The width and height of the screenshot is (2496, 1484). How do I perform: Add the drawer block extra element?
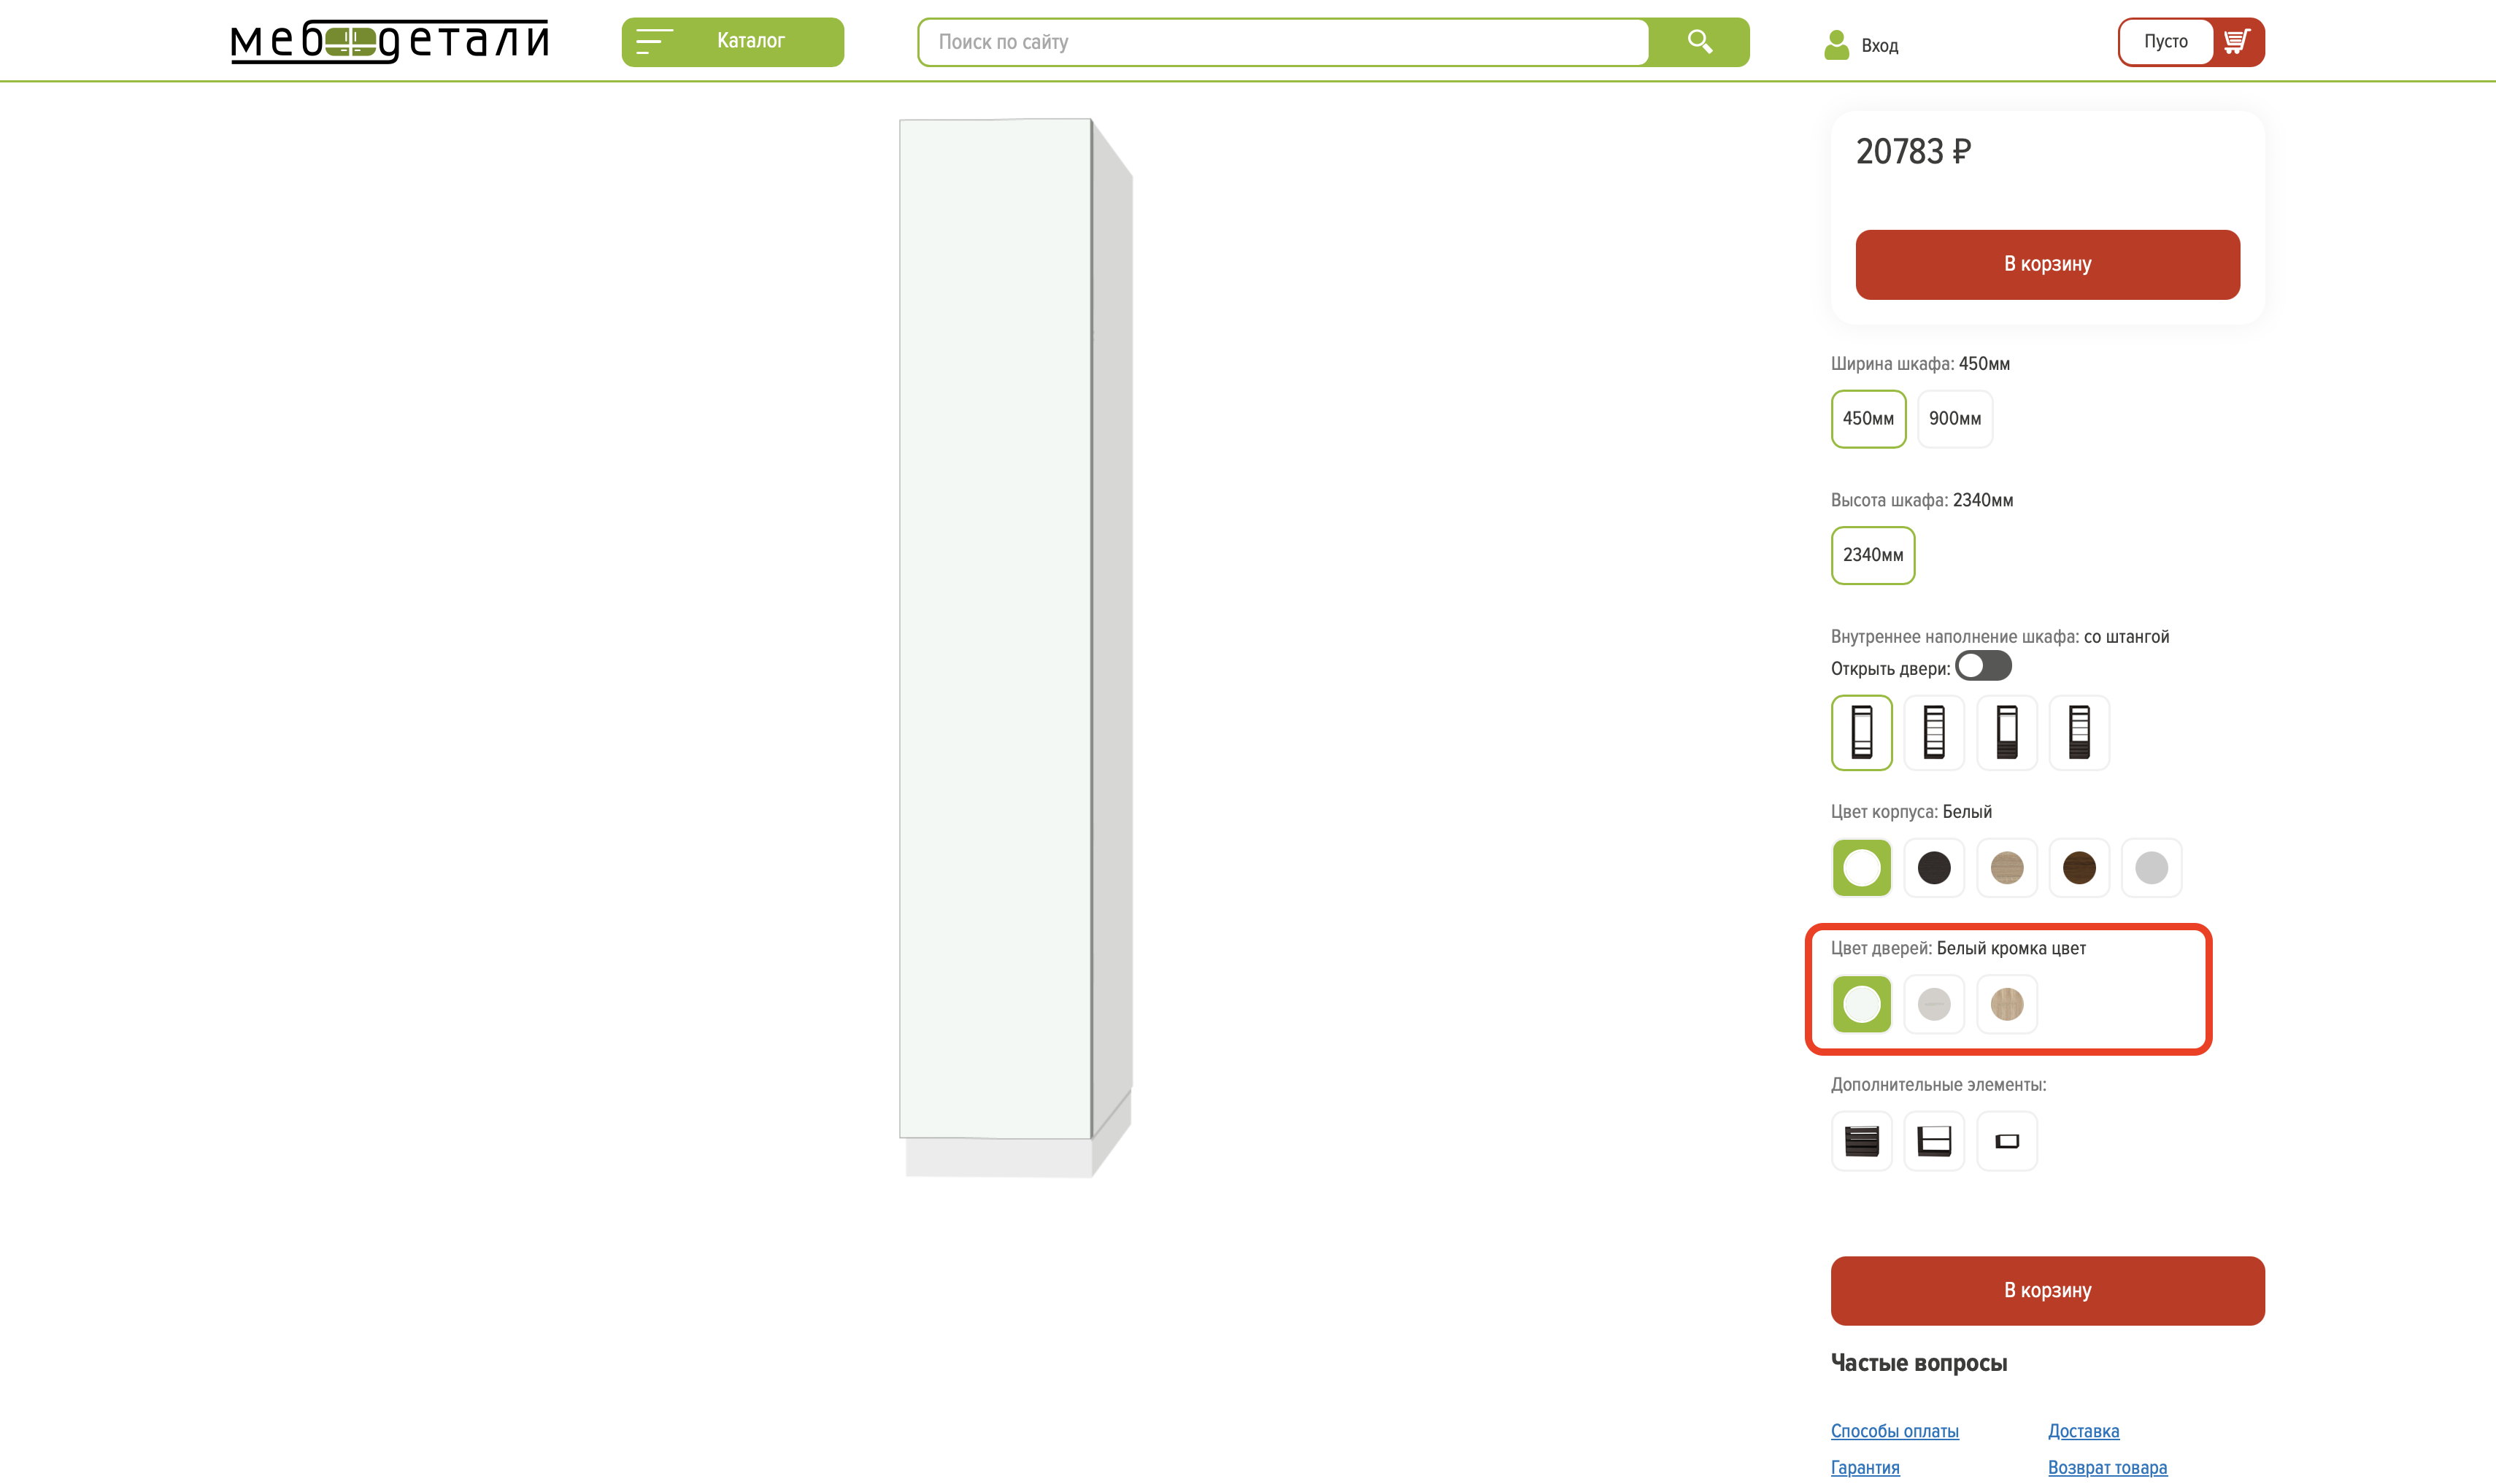(x=1861, y=1141)
